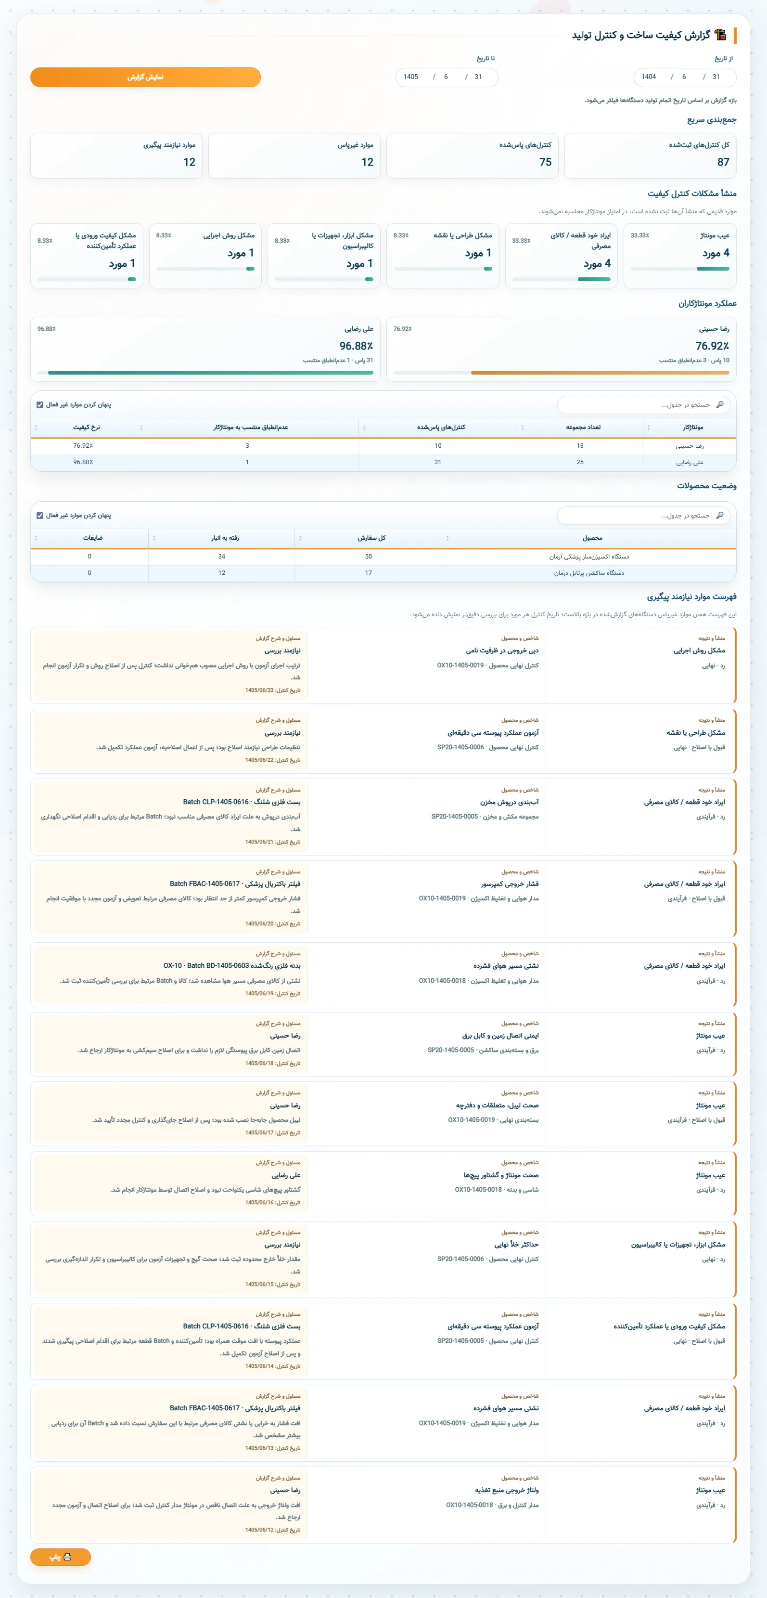Toggle hide inactive items in products table
767x1598 pixels.
[40, 516]
